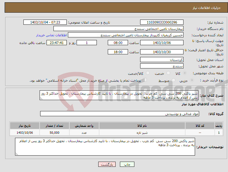Screen dimensions: 228x172
Task: Click the نوع فرآیند خرید label
Action: [212, 80]
